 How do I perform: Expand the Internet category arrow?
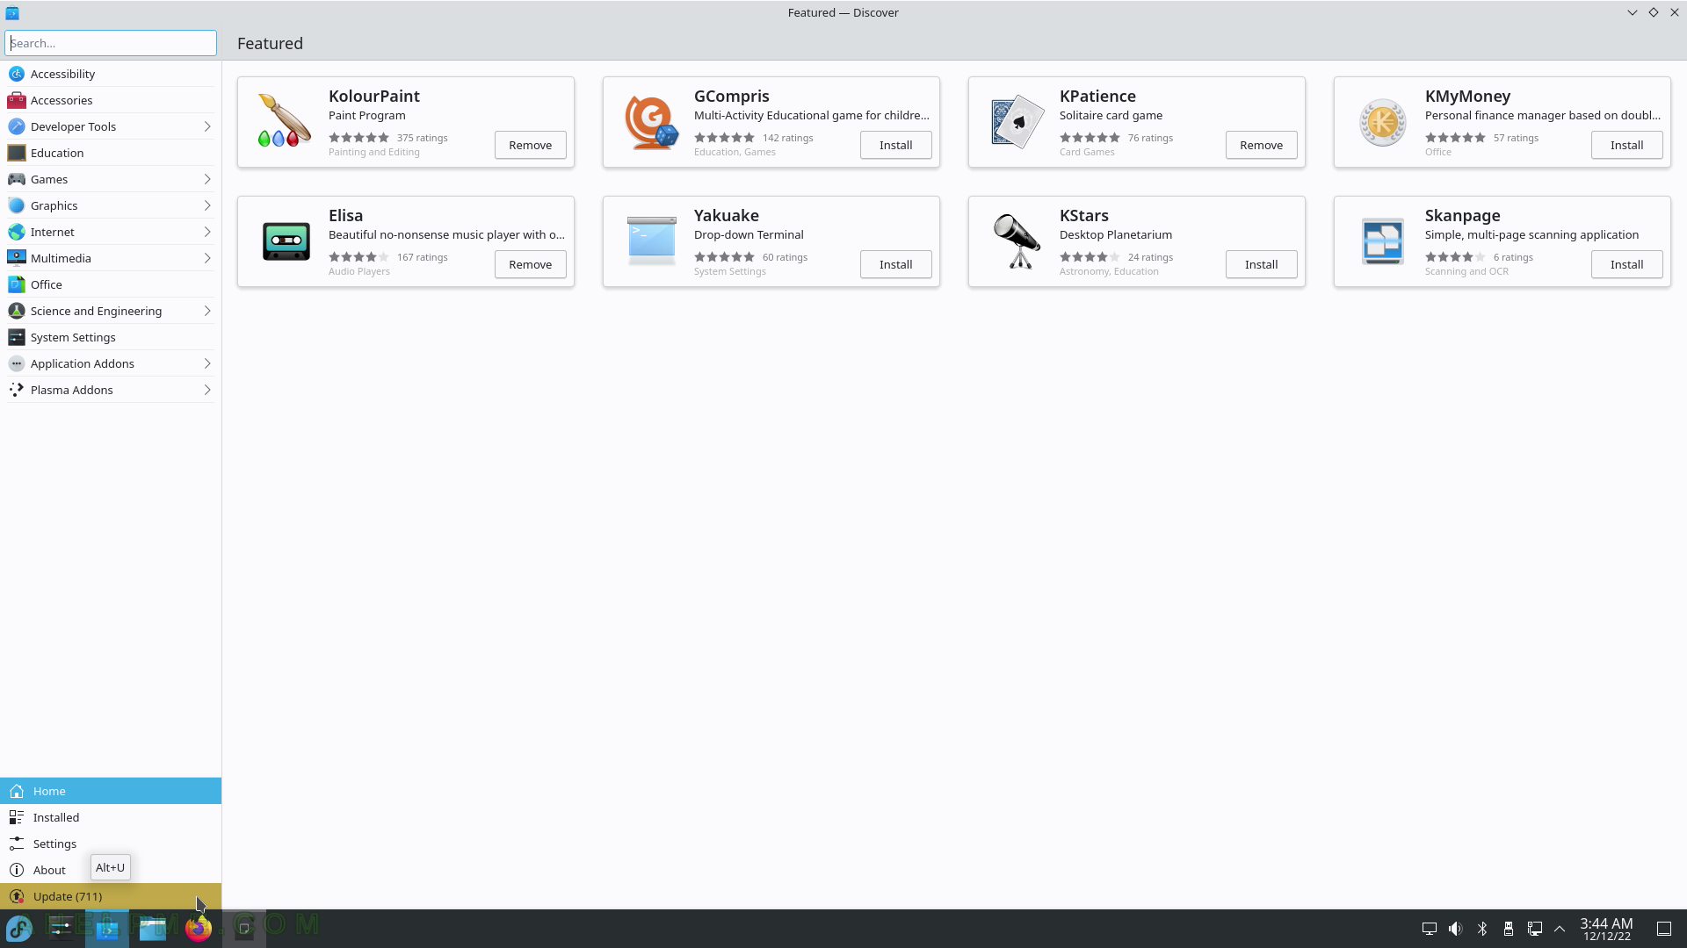click(207, 232)
